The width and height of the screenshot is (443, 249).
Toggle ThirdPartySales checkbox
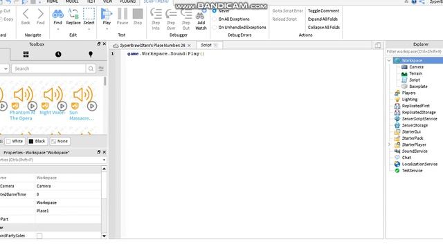[x=39, y=236]
